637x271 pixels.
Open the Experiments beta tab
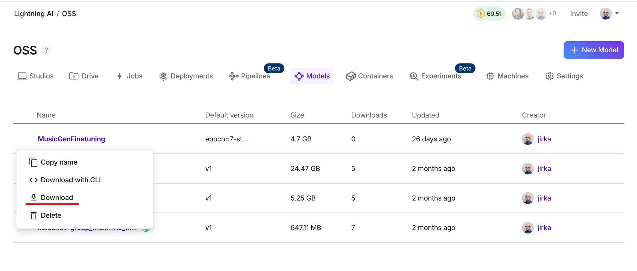(435, 76)
